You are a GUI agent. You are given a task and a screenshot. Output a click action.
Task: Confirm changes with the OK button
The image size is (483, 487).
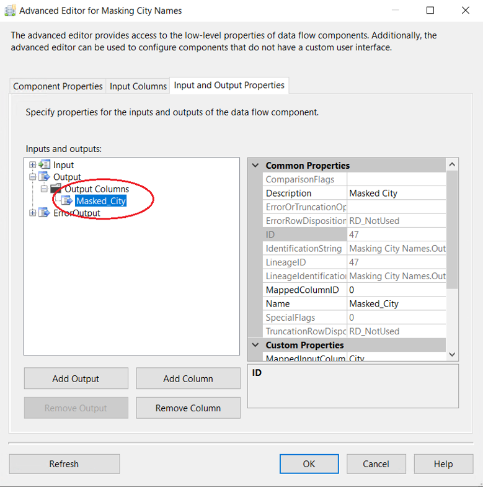(309, 464)
